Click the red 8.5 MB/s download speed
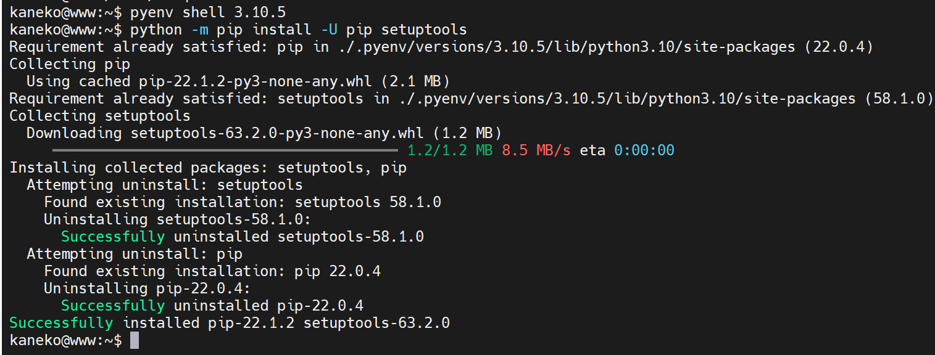The height and width of the screenshot is (355, 935). click(x=536, y=150)
